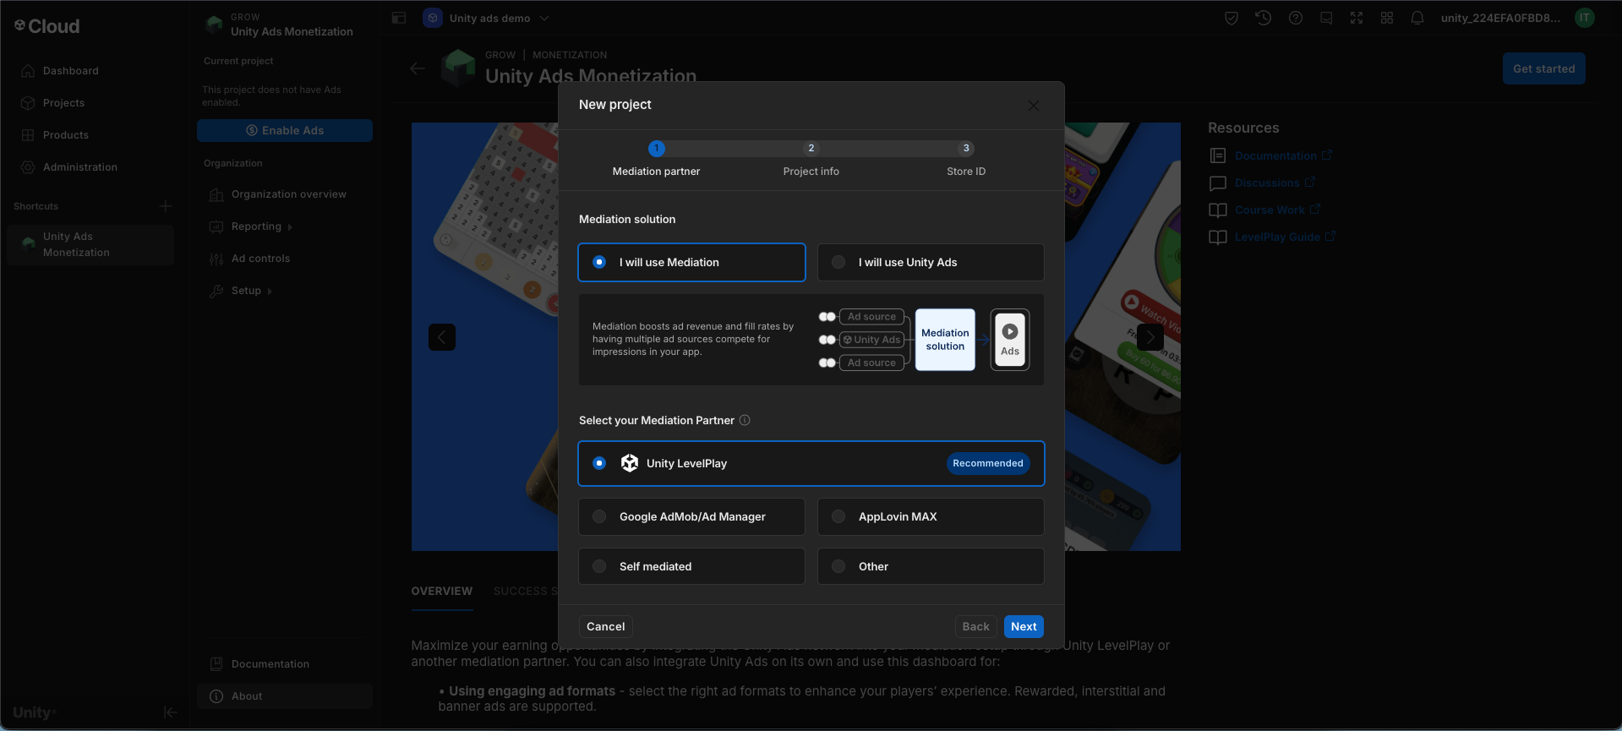
Task: Select the I will use Unity Ads option
Action: click(x=931, y=263)
